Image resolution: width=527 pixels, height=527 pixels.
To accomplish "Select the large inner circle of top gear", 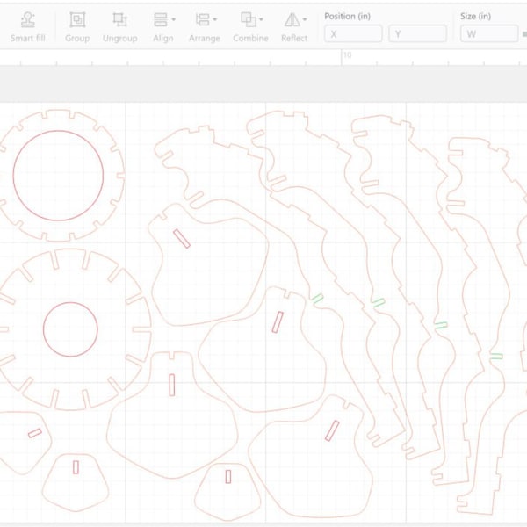I will 58,176.
